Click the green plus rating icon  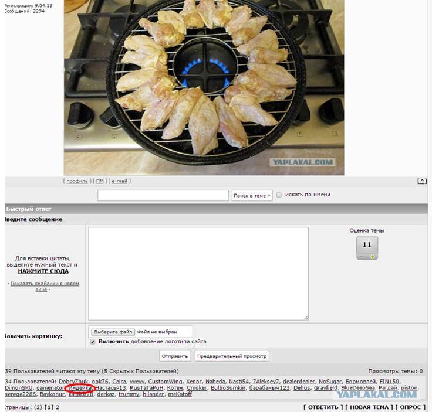[372, 257]
